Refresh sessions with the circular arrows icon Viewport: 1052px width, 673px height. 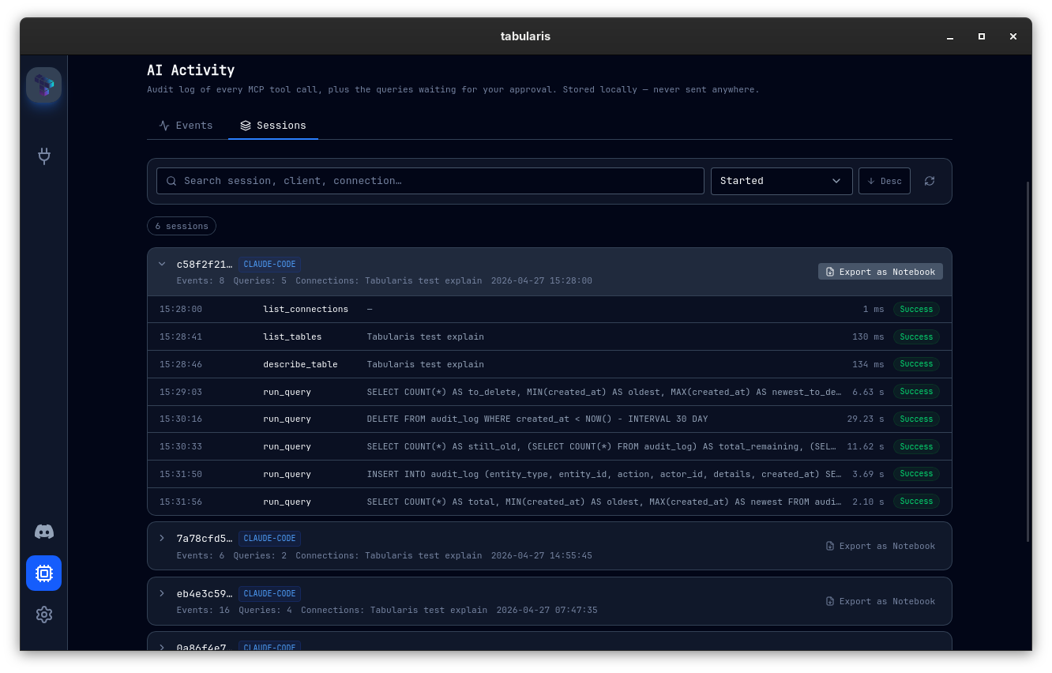tap(930, 181)
